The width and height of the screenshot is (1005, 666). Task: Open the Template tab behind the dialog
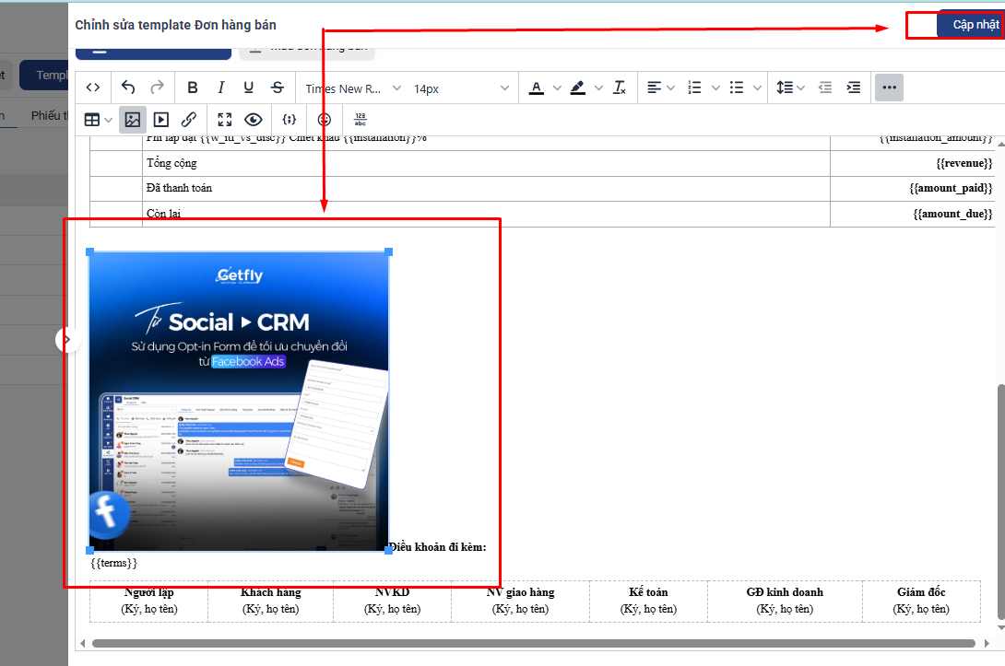(x=43, y=75)
